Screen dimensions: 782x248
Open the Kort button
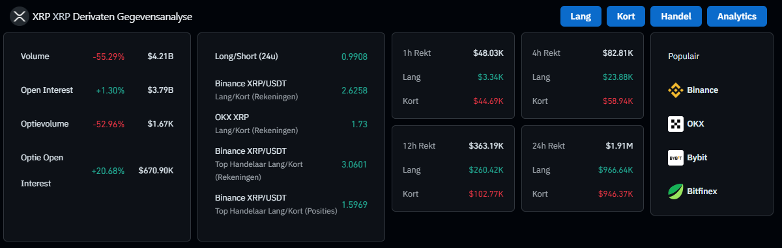tap(626, 16)
